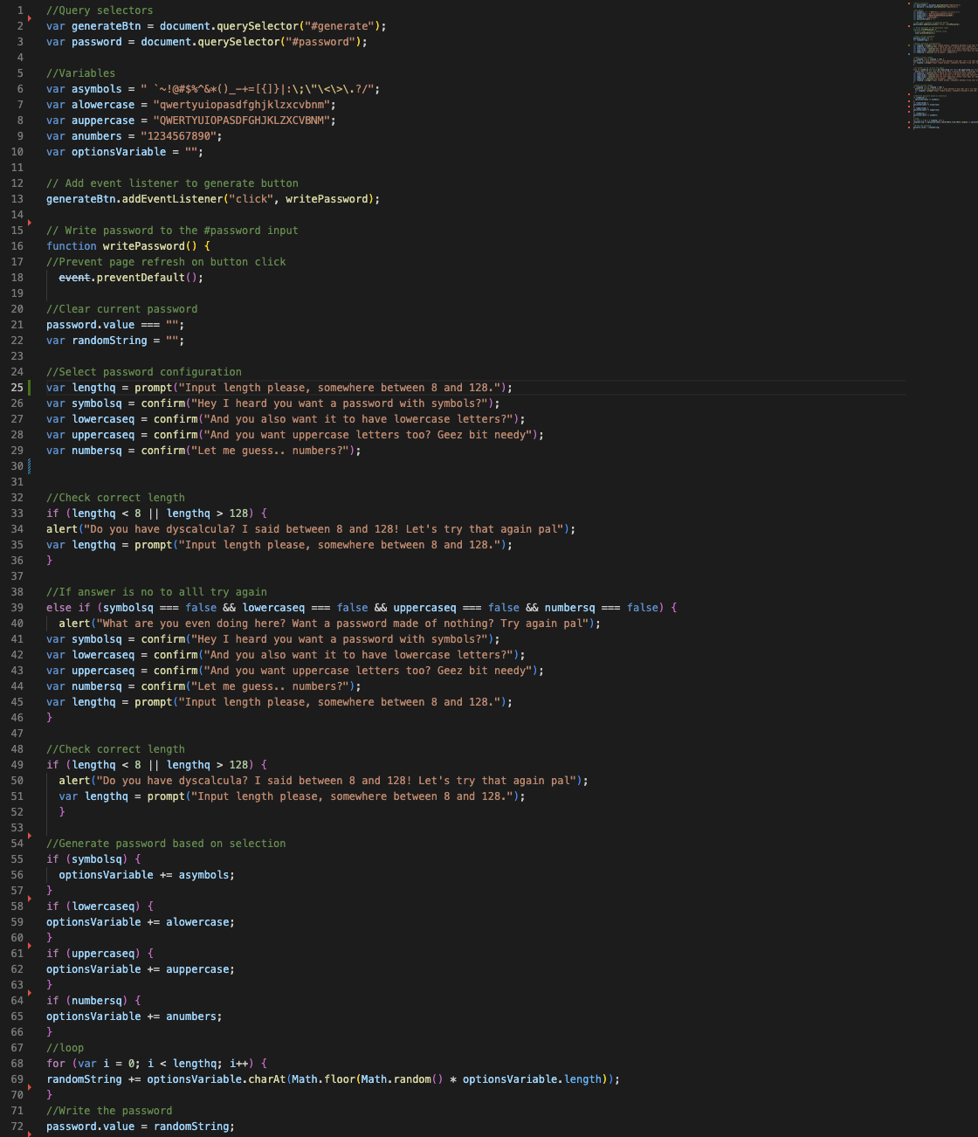Click the red gutter marker at line 54

click(29, 837)
